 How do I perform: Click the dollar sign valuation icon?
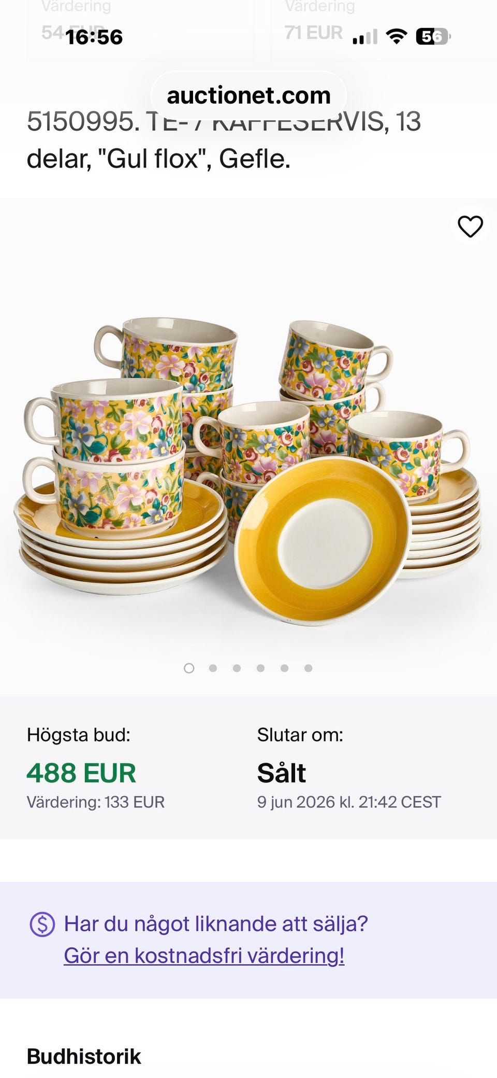42,924
